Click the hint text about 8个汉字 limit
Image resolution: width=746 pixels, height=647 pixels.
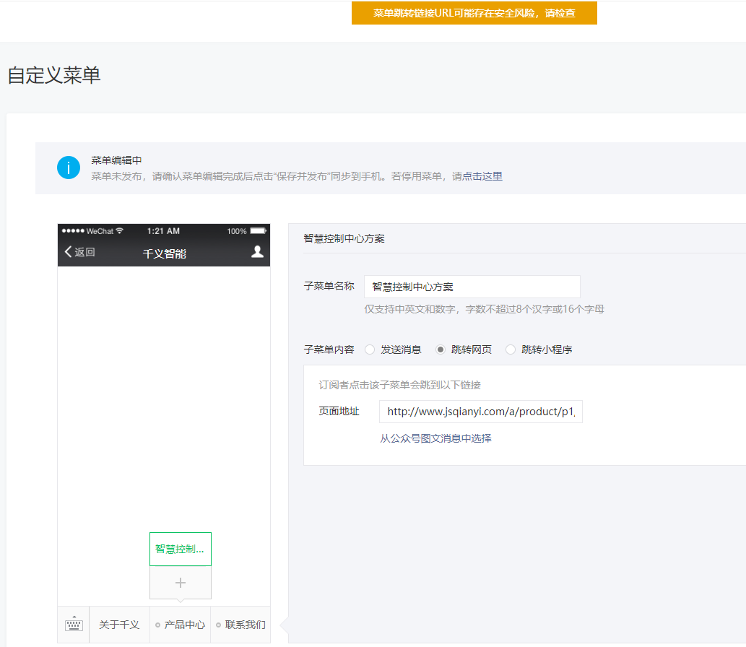[485, 309]
